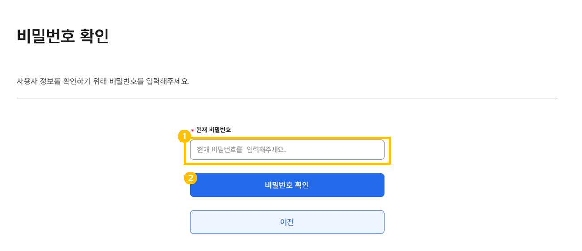Submit the password with the blue confirm button
This screenshot has width=582, height=251.
(287, 185)
